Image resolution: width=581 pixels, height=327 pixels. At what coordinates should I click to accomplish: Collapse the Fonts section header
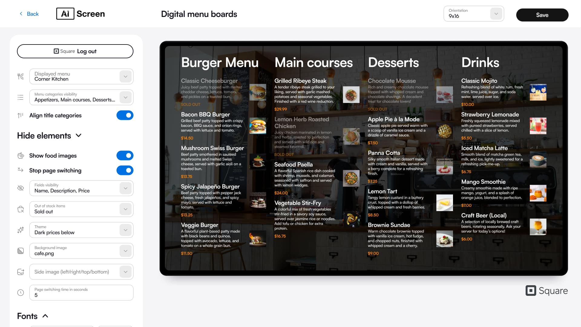click(x=45, y=316)
